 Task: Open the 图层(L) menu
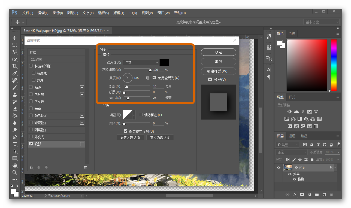coord(73,13)
